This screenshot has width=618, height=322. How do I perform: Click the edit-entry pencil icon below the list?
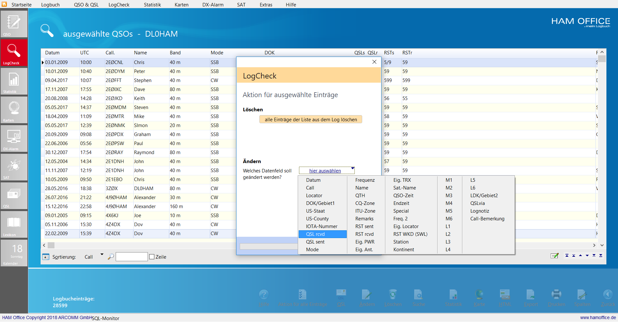555,256
